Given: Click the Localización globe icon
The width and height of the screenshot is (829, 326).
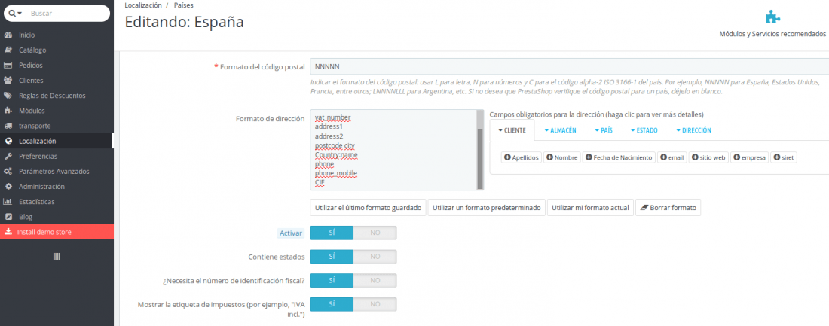Looking at the screenshot, I should 8,141.
